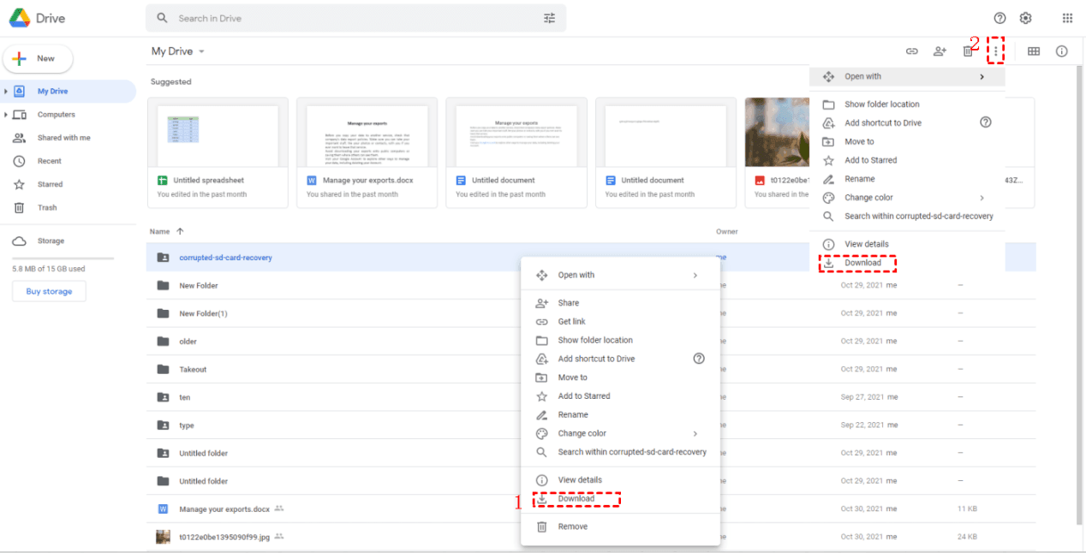Click the More actions three-dot icon

click(x=995, y=51)
